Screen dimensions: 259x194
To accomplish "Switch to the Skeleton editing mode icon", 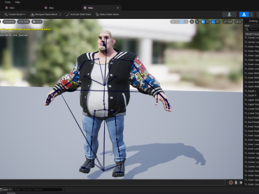I will coord(229,15).
